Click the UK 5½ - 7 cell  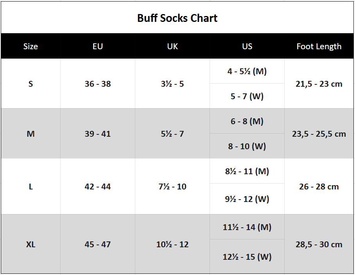(172, 134)
